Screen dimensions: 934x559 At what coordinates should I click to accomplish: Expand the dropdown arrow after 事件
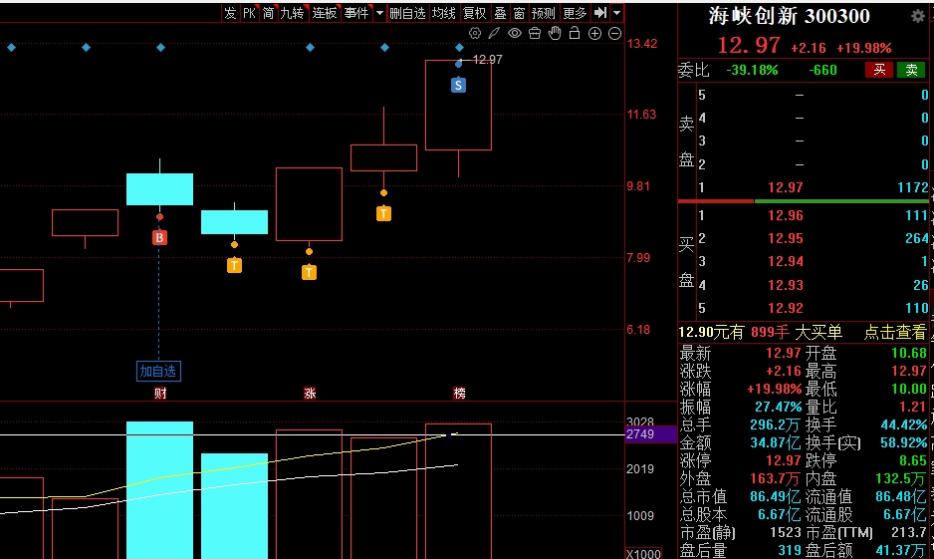pyautogui.click(x=379, y=13)
